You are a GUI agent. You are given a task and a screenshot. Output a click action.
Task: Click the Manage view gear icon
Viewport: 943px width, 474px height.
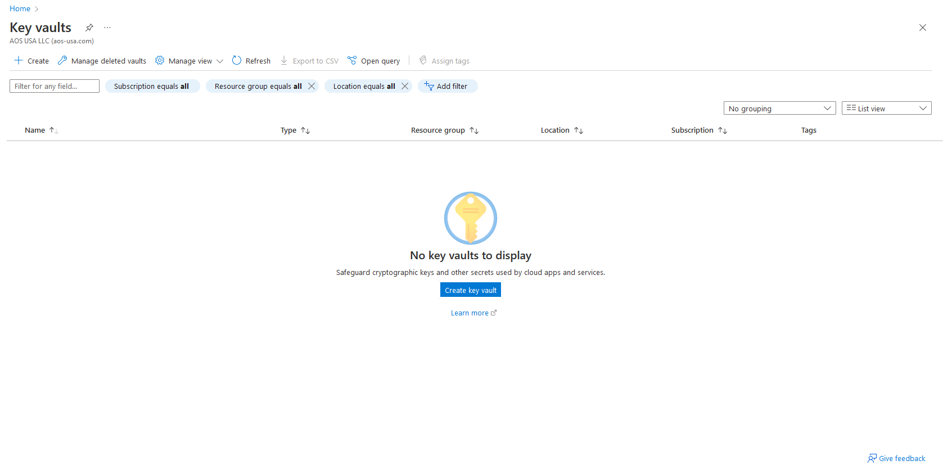[x=160, y=61]
